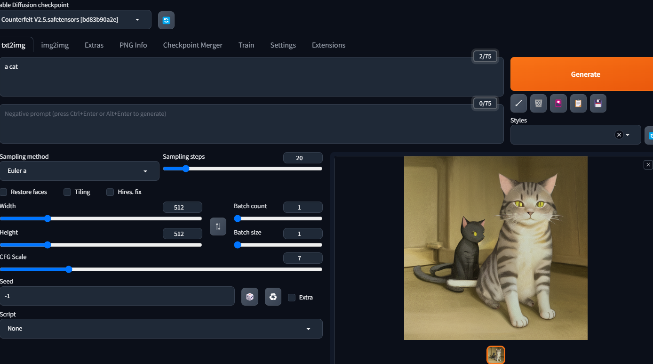Open the Train tab
Viewport: 653px width, 364px height.
(246, 45)
